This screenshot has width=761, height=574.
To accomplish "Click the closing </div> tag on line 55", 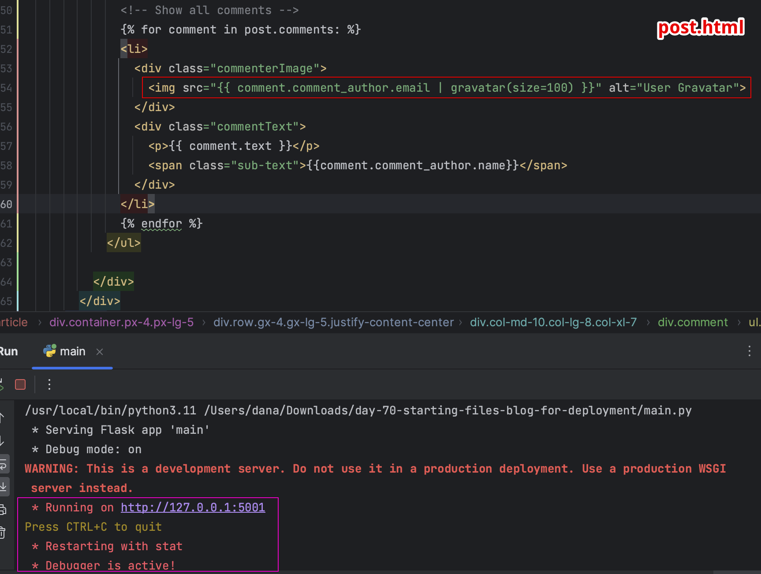I will coord(155,107).
